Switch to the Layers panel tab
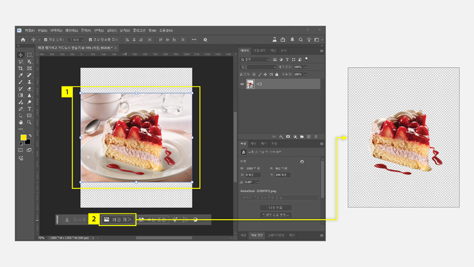474x267 pixels. pyautogui.click(x=245, y=50)
